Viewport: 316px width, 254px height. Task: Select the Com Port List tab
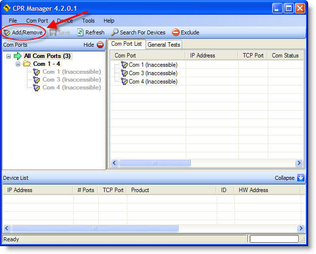point(127,44)
